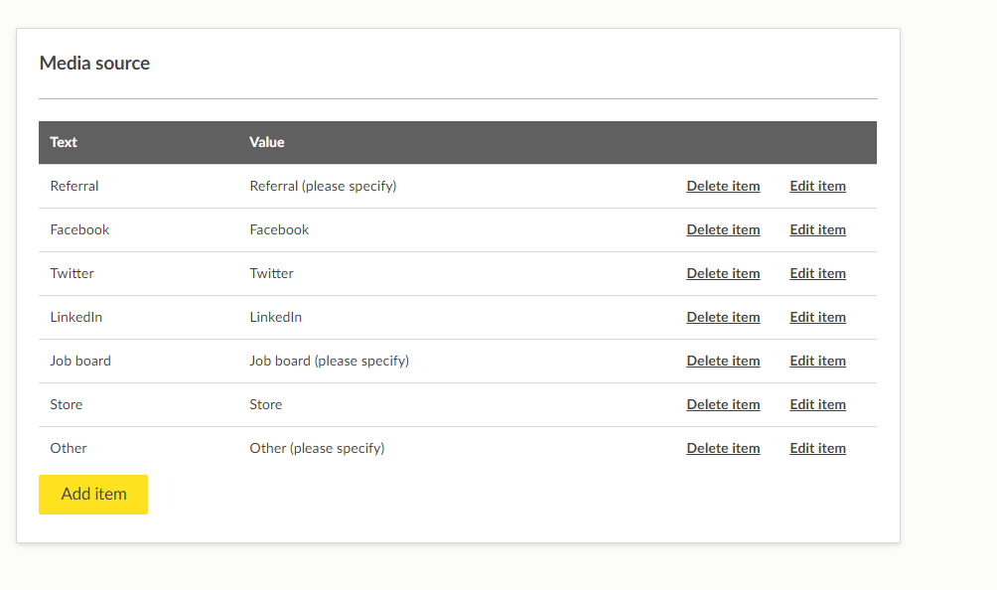Click the 'Referral (please specify)' value cell

(x=323, y=186)
